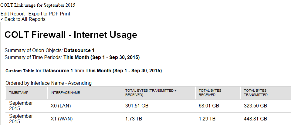Click the 1.29 TB received value
Viewport: 291px width, 125px height.
coord(207,119)
